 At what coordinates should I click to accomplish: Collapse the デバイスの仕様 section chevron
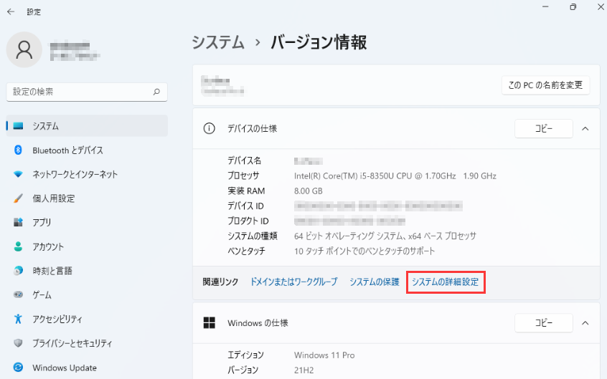(x=585, y=129)
